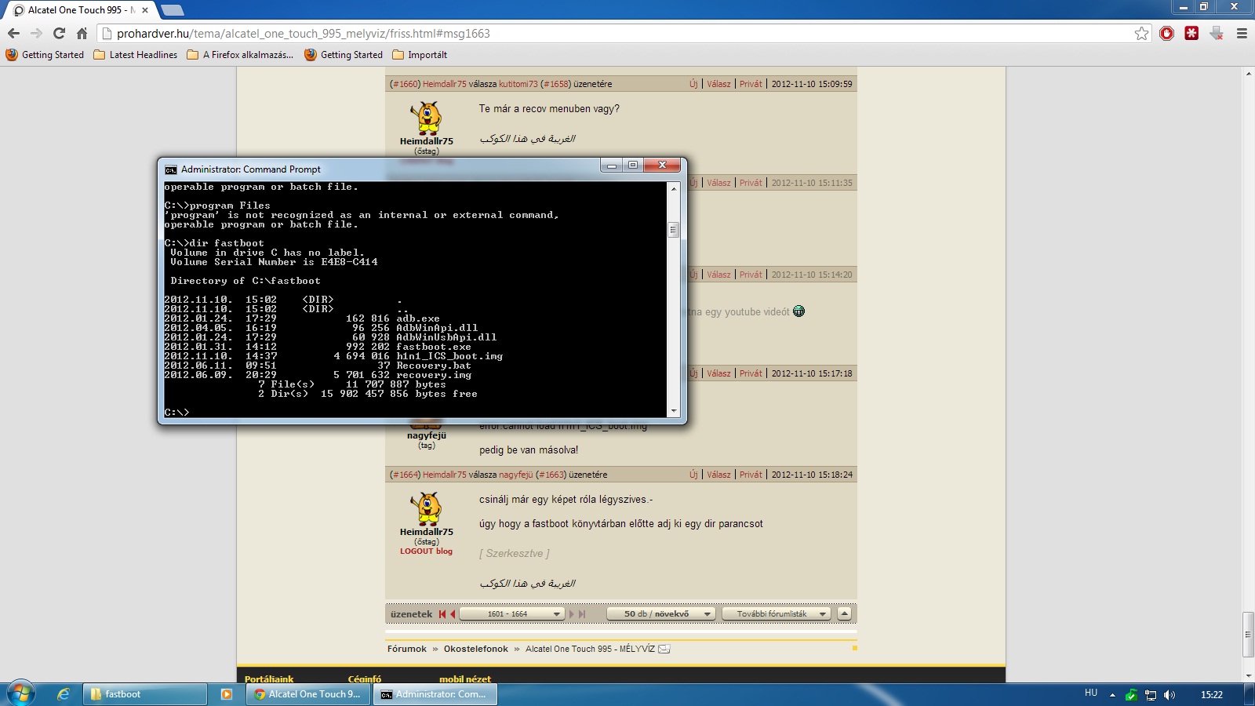1255x706 pixels.
Task: Click the #1663 message reference link
Action: (x=551, y=475)
